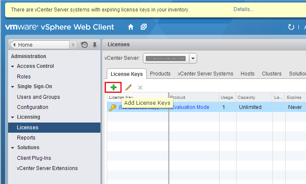Click the refresh icon in top bar
This screenshot has height=184, width=306.
tap(291, 27)
